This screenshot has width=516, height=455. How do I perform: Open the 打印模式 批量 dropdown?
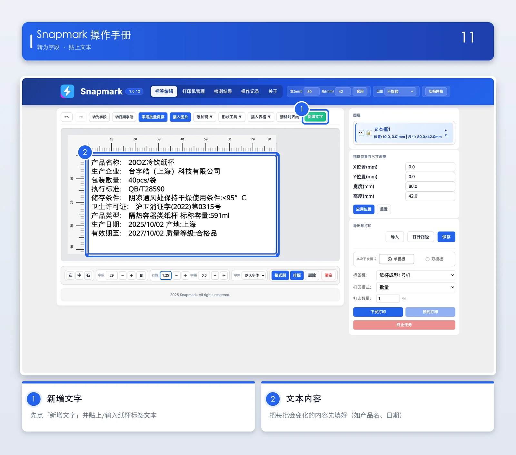point(416,287)
